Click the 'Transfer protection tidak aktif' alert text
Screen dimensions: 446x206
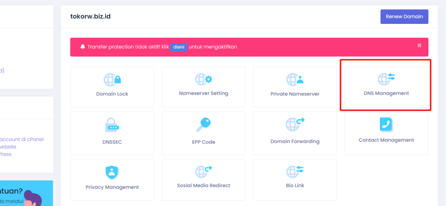coord(128,47)
